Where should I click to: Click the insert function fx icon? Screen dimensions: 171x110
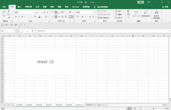click(x=32, y=31)
